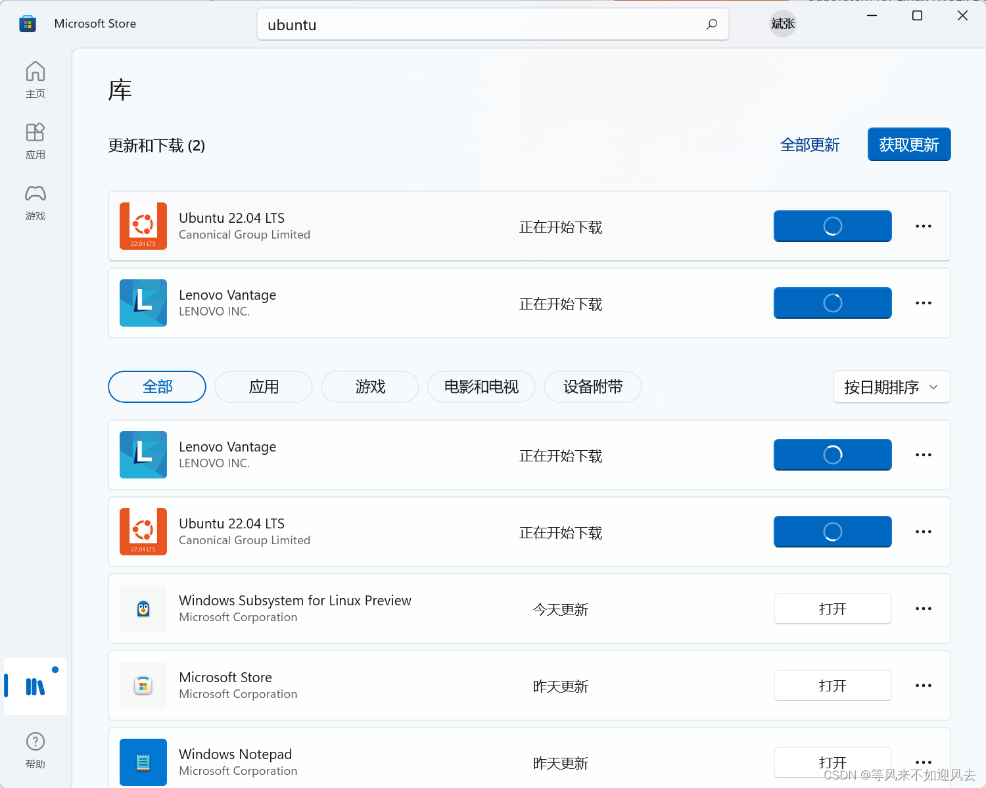Open the Home section in the sidebar
The image size is (986, 788).
point(35,79)
